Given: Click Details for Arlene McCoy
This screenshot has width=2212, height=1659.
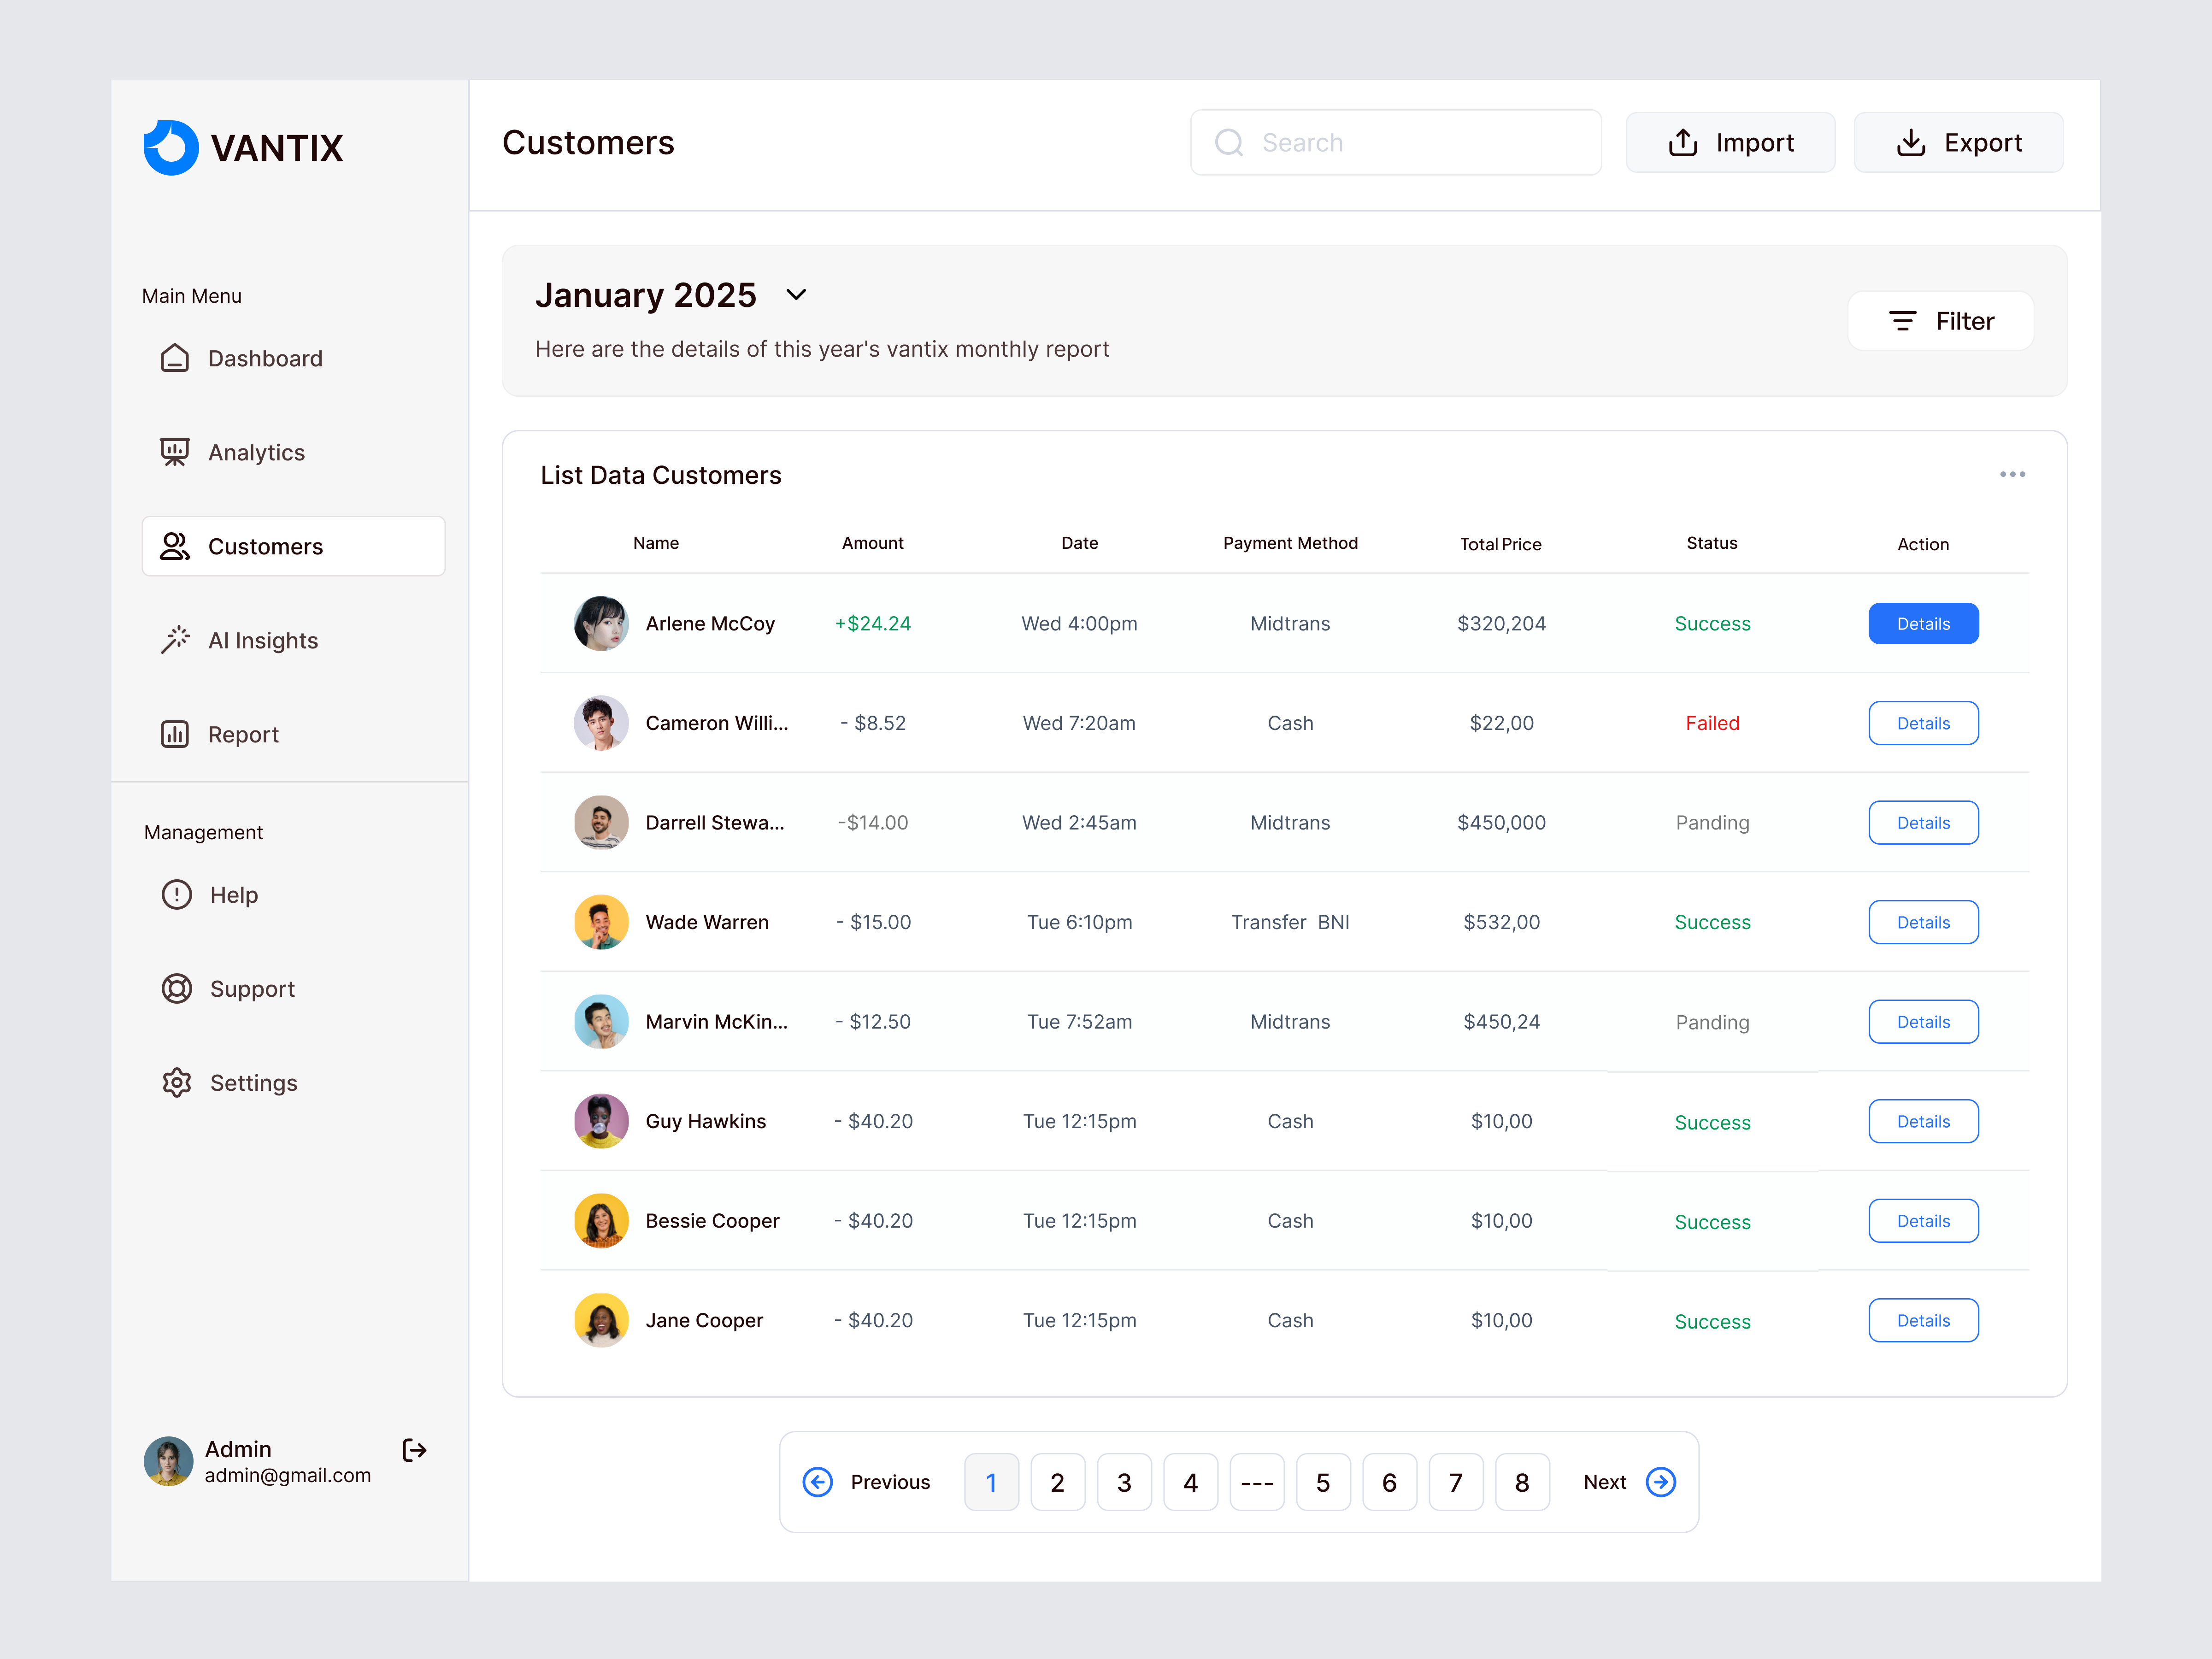Looking at the screenshot, I should 1922,623.
